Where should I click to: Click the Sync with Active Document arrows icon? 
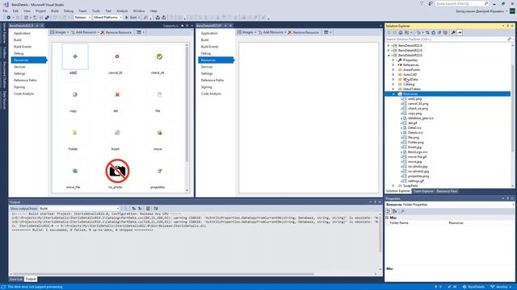pyautogui.click(x=427, y=32)
